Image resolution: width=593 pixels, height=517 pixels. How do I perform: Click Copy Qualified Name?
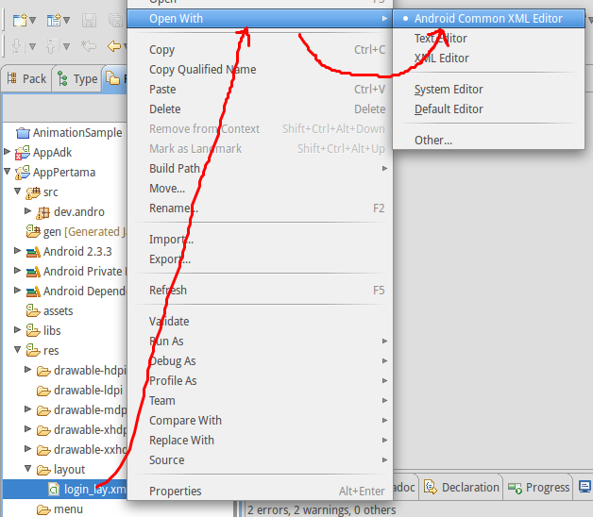260,70
